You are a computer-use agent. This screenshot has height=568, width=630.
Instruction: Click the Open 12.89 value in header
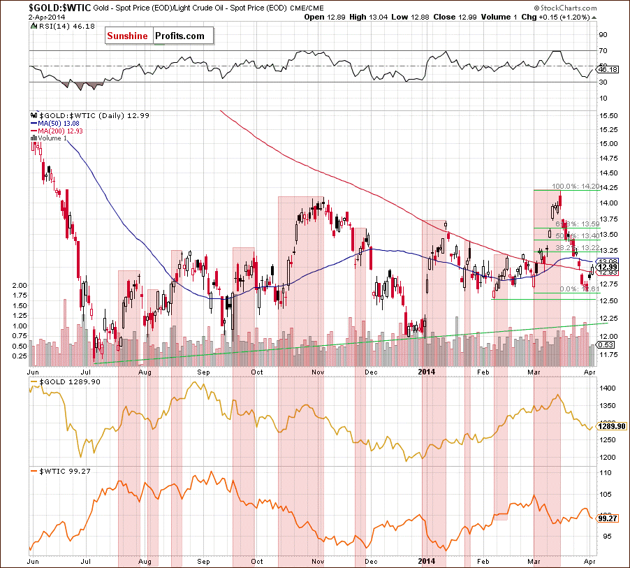click(325, 17)
